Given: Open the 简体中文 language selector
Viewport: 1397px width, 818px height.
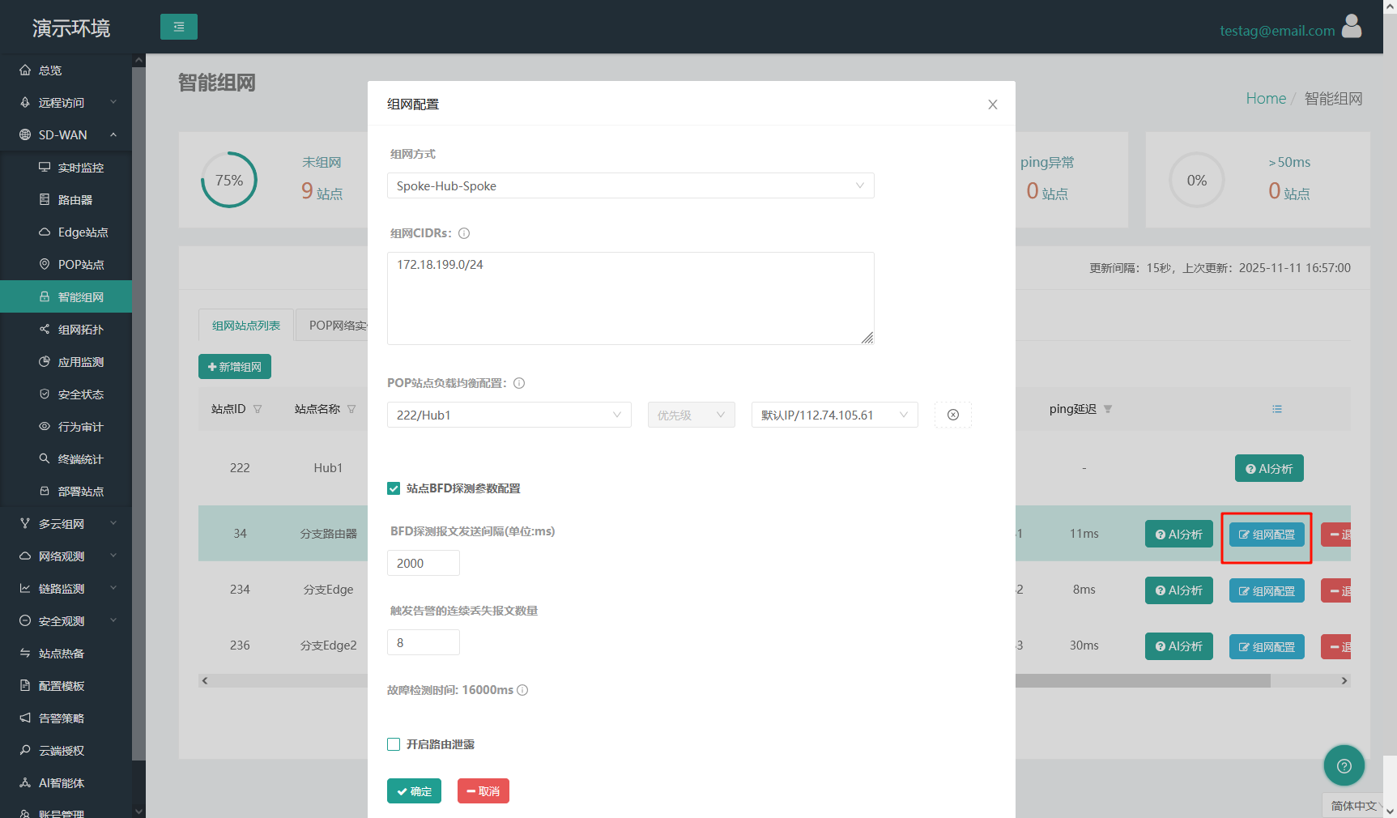Looking at the screenshot, I should (1353, 806).
